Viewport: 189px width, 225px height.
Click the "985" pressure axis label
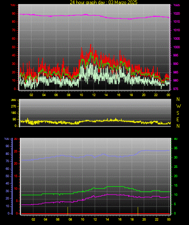(x=176, y=72)
